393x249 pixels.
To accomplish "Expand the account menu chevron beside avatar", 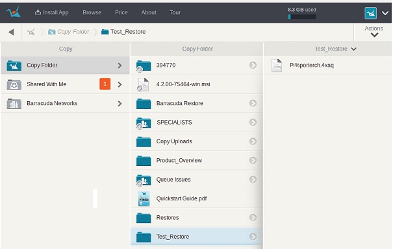I will (385, 13).
